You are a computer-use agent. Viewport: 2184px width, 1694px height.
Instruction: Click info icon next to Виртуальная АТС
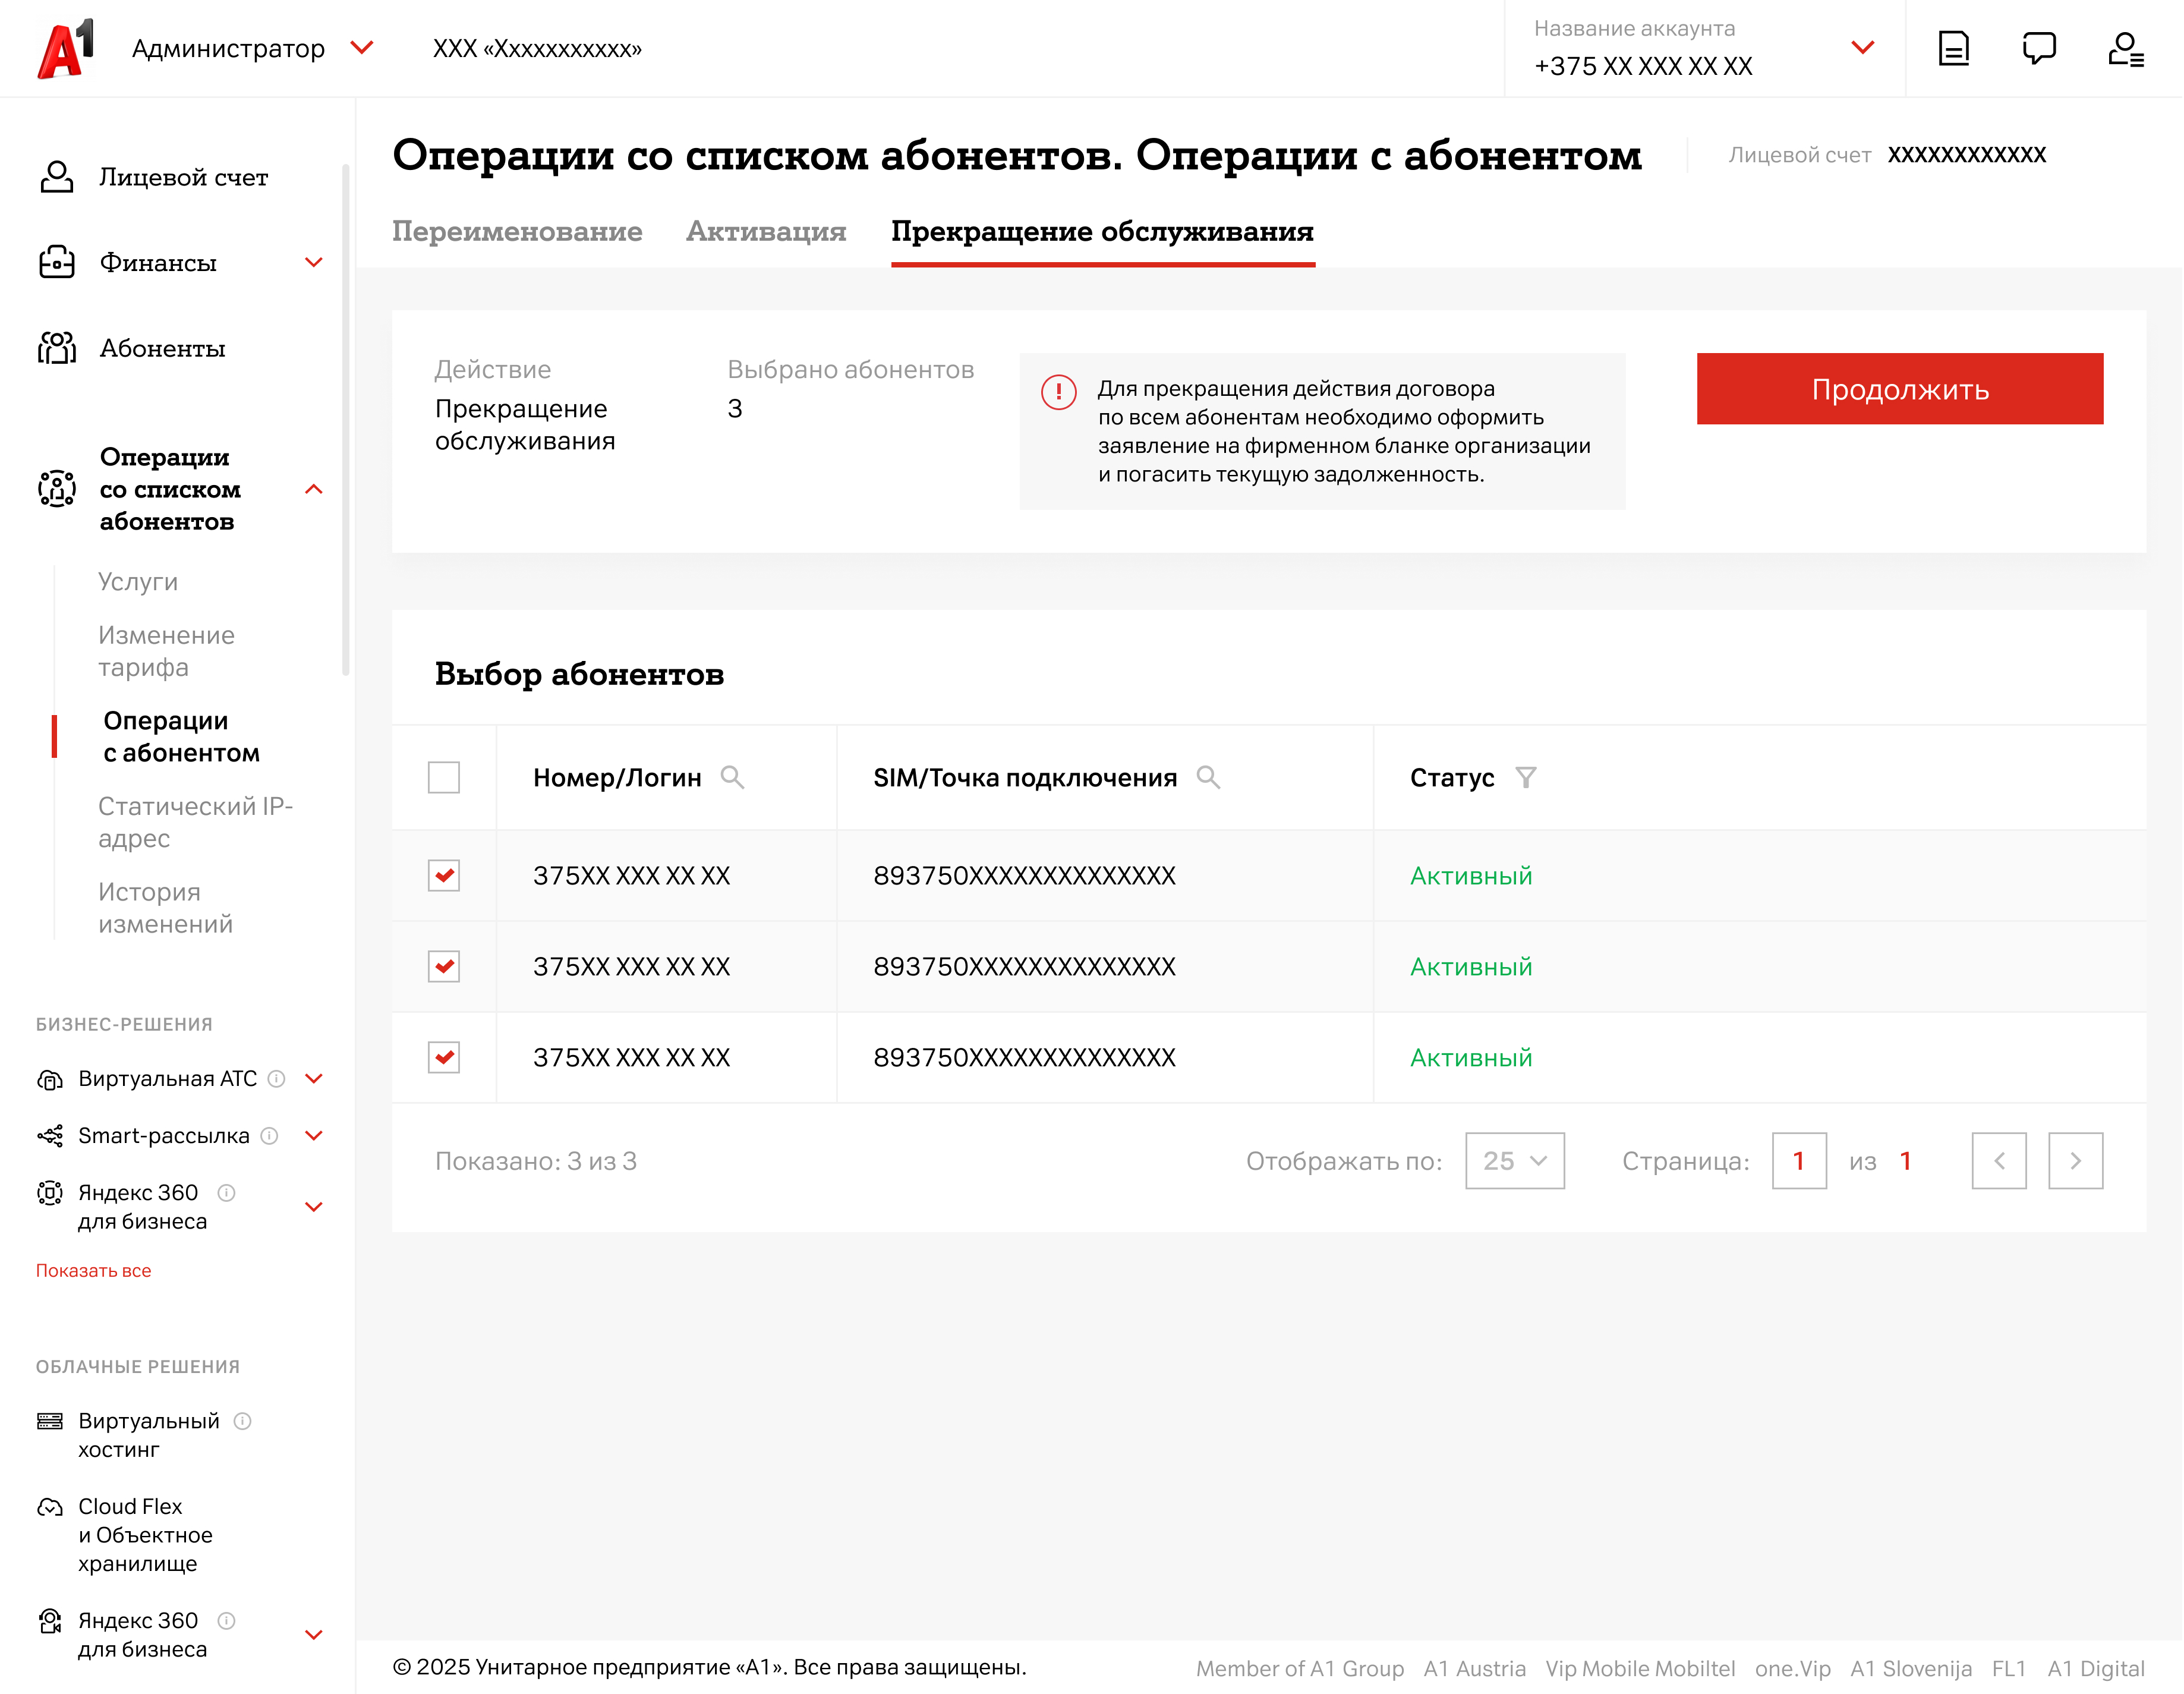tap(277, 1079)
